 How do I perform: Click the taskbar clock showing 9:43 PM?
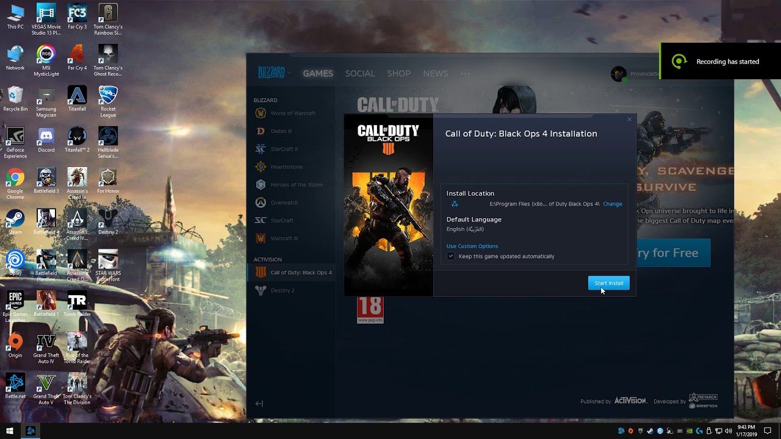[746, 431]
